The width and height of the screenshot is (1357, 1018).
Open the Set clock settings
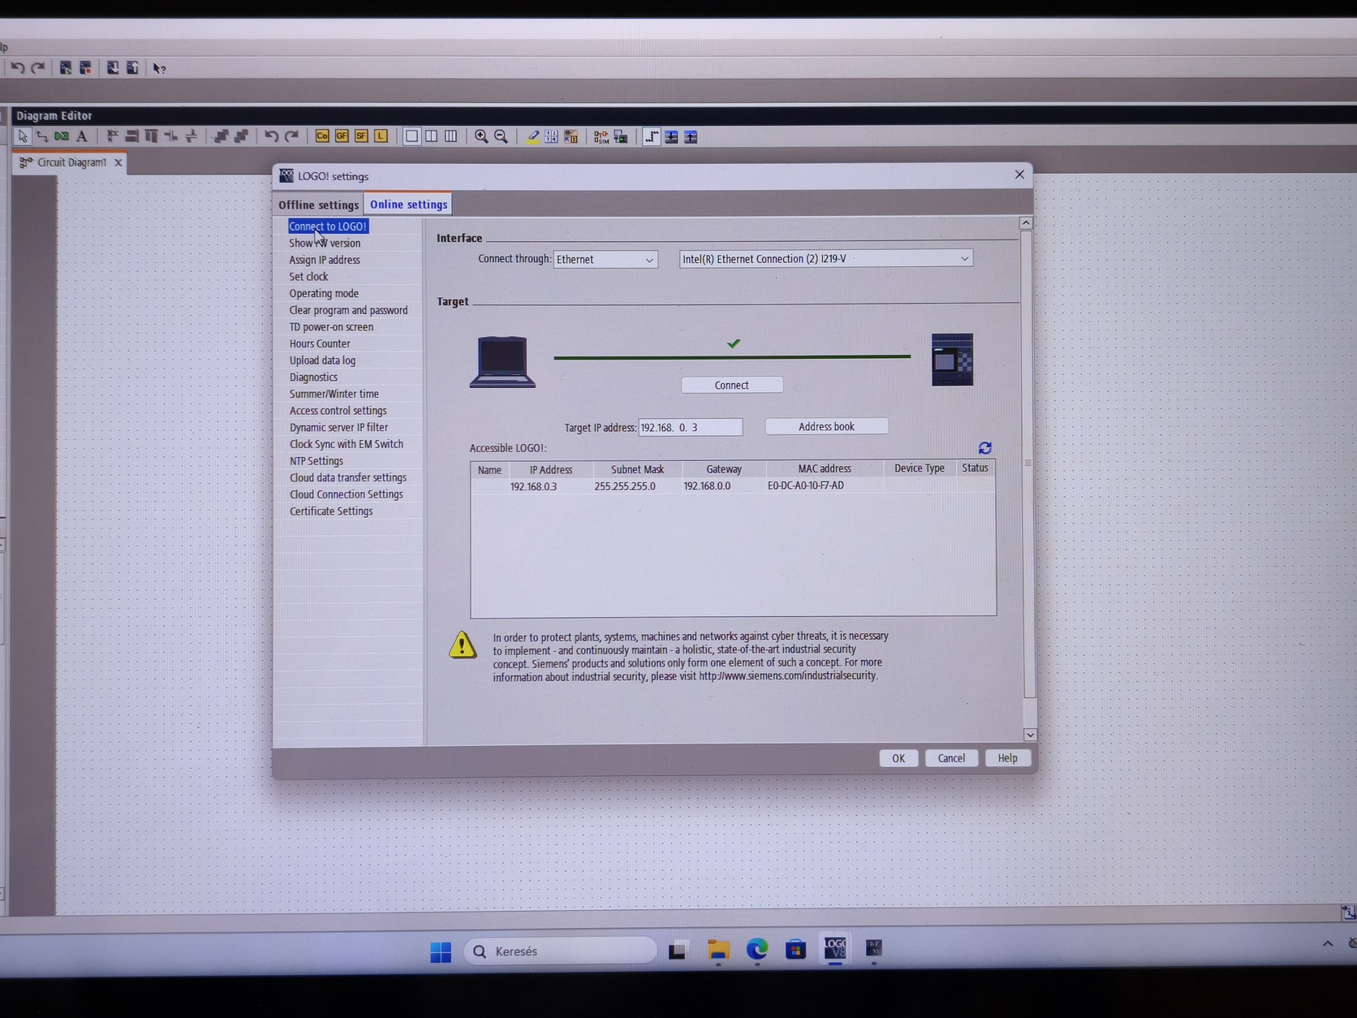[308, 277]
